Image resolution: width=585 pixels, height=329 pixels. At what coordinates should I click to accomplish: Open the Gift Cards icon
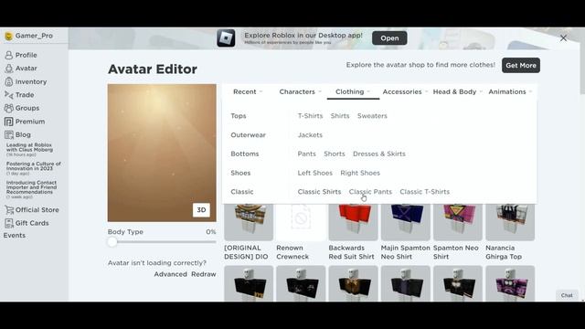click(9, 223)
